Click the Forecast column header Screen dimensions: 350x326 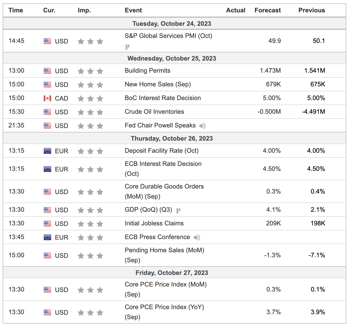click(x=268, y=10)
